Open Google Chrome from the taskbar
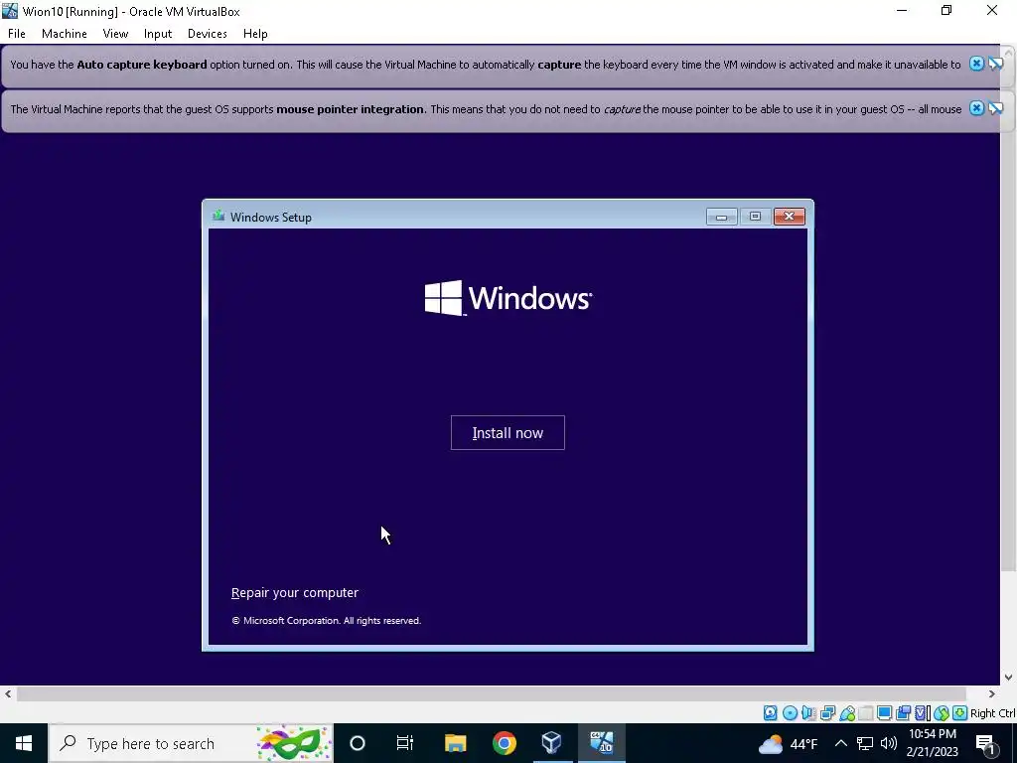The width and height of the screenshot is (1017, 763). [504, 743]
